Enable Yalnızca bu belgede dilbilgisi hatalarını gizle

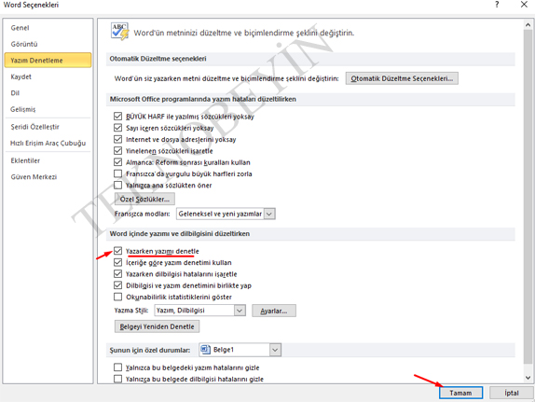pos(117,379)
